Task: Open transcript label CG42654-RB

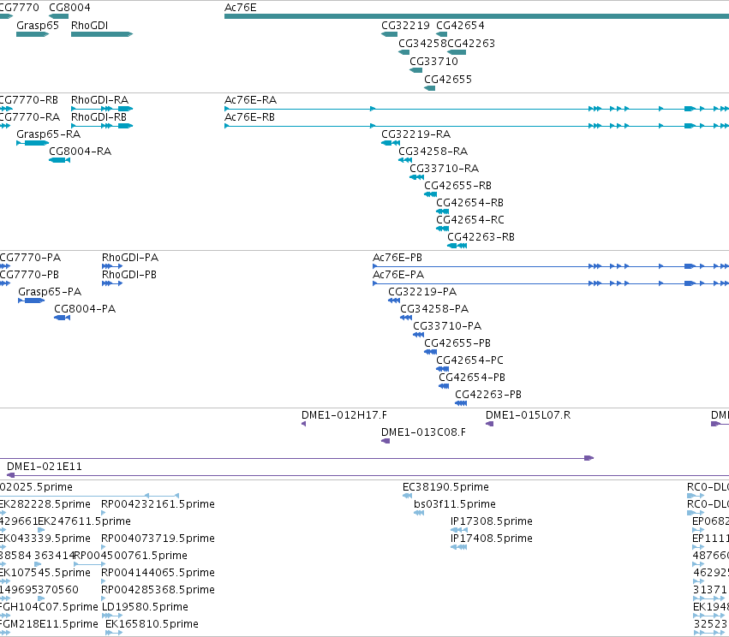Action: click(470, 204)
